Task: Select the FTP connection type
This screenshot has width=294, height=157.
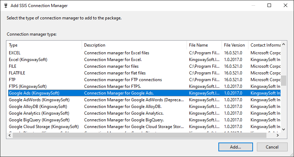Action: tap(145, 80)
